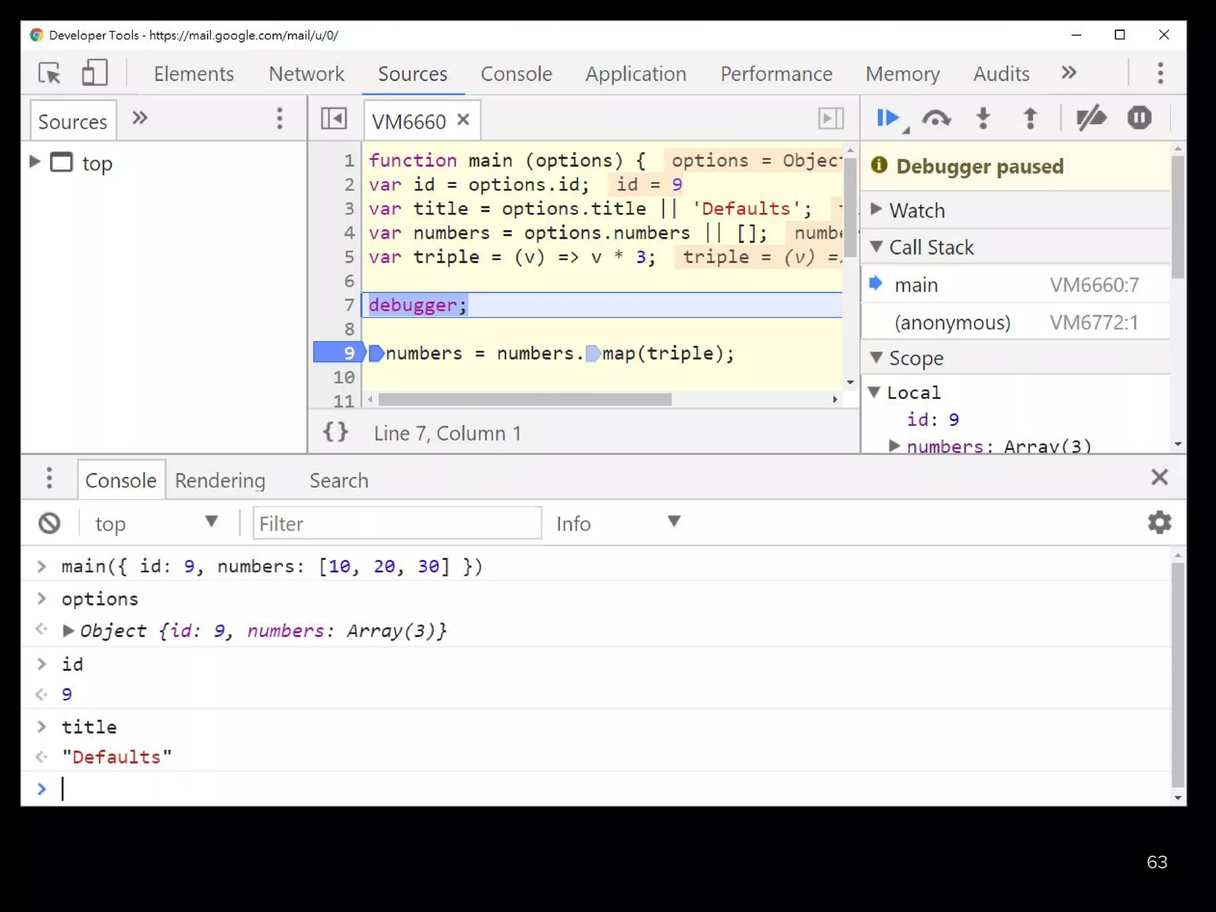Screen dimensions: 1216x912
Task: Deactivate breakpoints toggle icon
Action: (1091, 118)
